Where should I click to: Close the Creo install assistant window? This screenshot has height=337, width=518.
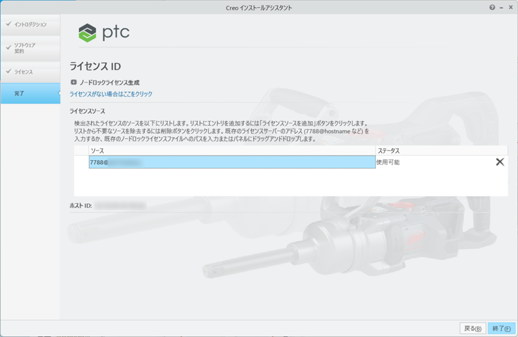click(x=510, y=8)
